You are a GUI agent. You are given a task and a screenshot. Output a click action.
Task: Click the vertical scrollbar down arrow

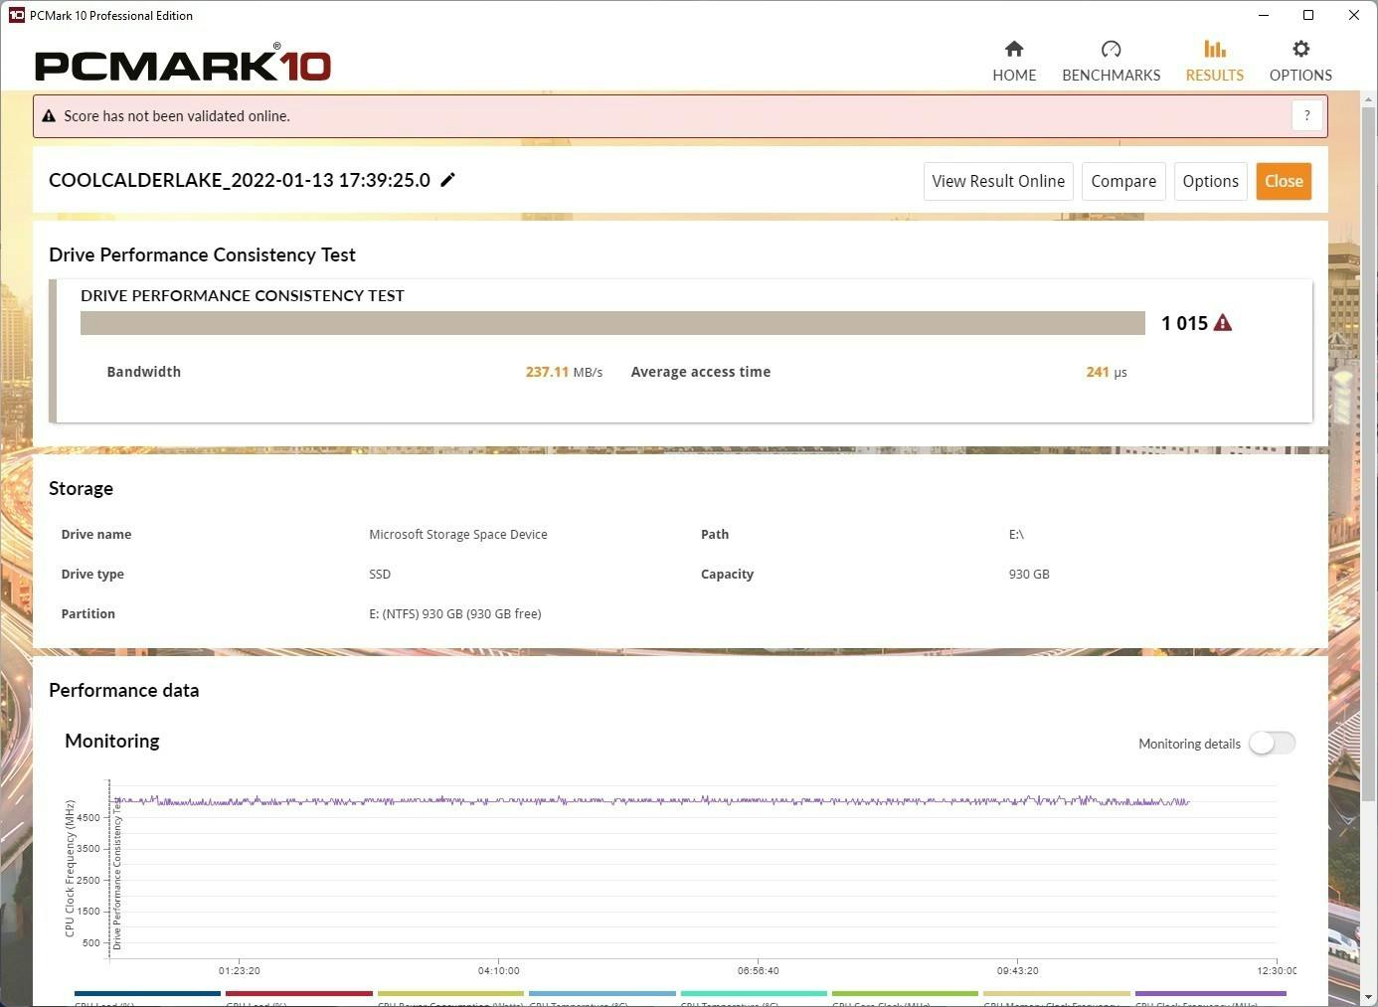tap(1368, 997)
